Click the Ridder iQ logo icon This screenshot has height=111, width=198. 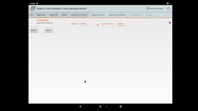[x=33, y=8]
